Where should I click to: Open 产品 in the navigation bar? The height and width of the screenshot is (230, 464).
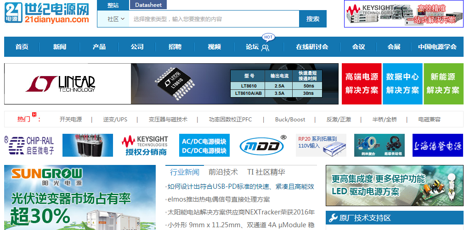99,47
